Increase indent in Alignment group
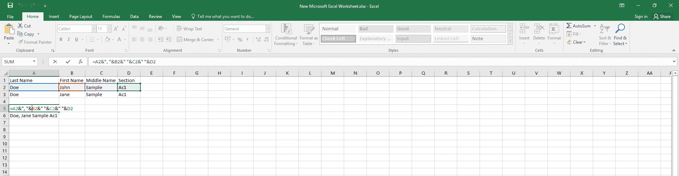This screenshot has width=679, height=176. (169, 39)
